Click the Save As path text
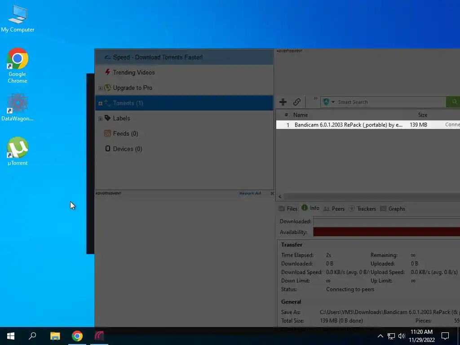This screenshot has width=460, height=345. pos(390,312)
